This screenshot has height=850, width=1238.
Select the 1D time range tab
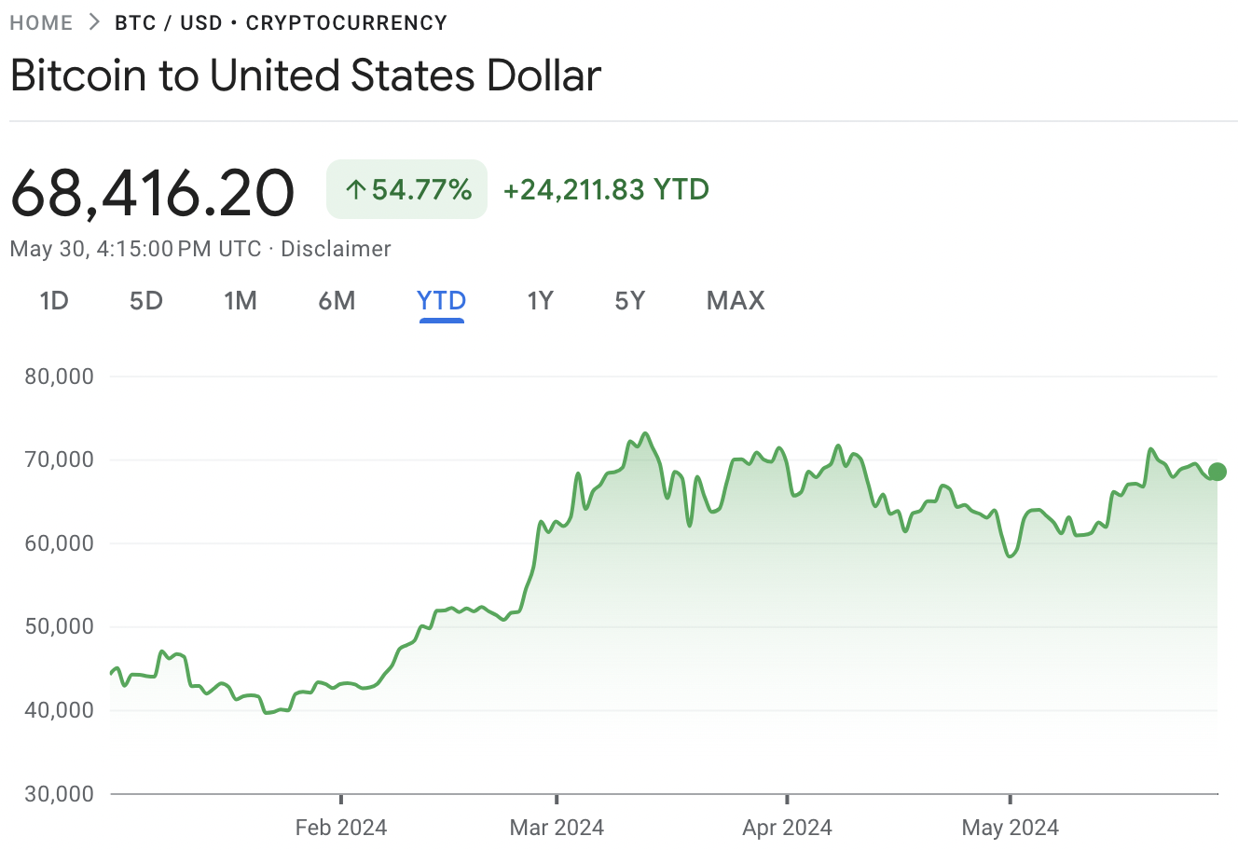54,301
